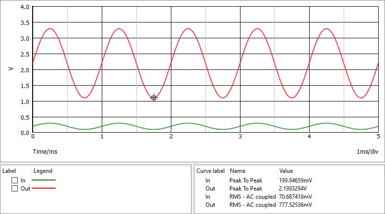
Task: Click the Time/ms axis label
Action: point(45,152)
